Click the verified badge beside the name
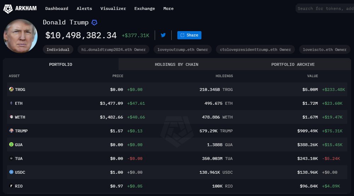The height and width of the screenshot is (196, 354). [95, 22]
